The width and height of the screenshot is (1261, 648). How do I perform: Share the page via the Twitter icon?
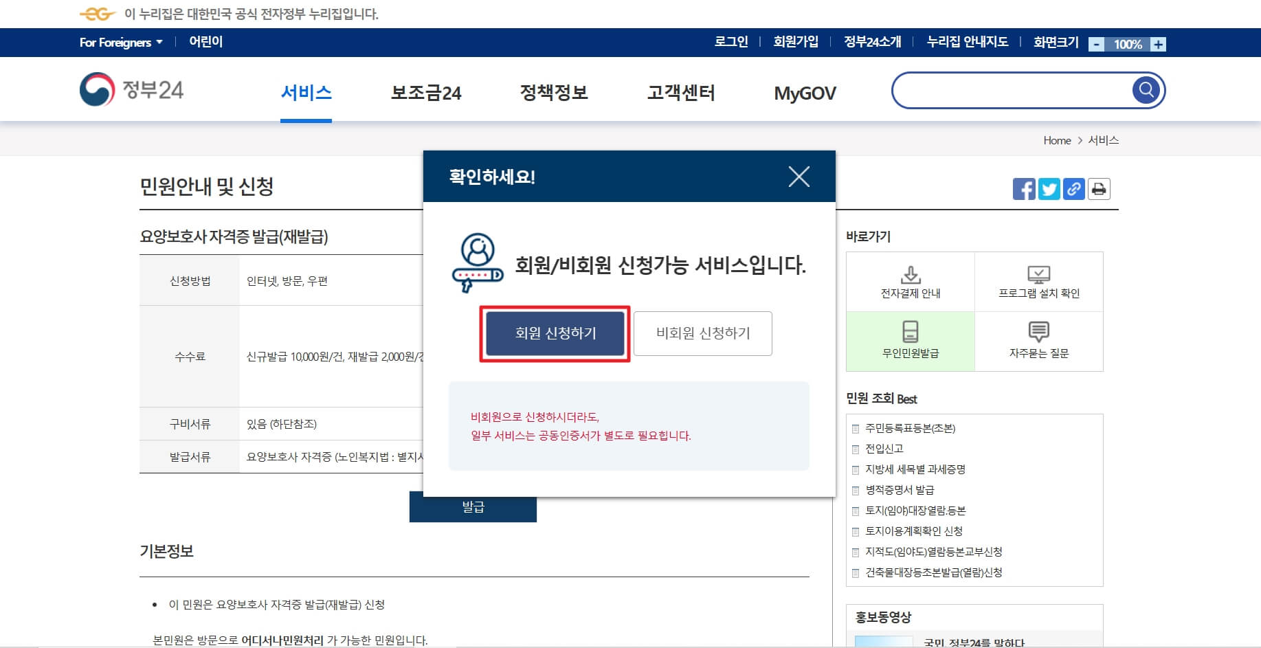pyautogui.click(x=1049, y=190)
